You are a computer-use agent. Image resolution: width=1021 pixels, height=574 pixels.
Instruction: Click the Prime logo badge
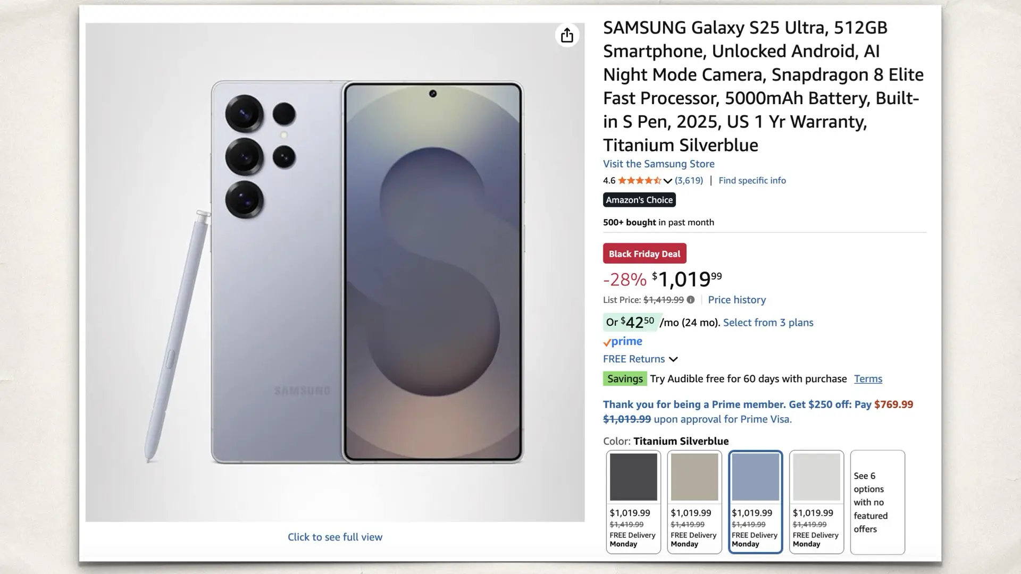[623, 341]
